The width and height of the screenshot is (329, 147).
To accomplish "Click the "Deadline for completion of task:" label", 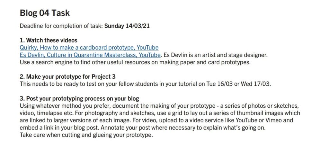I will click(61, 26).
